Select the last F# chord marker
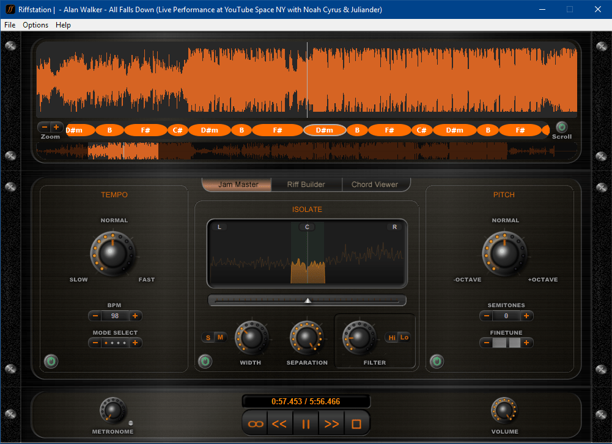 click(520, 130)
